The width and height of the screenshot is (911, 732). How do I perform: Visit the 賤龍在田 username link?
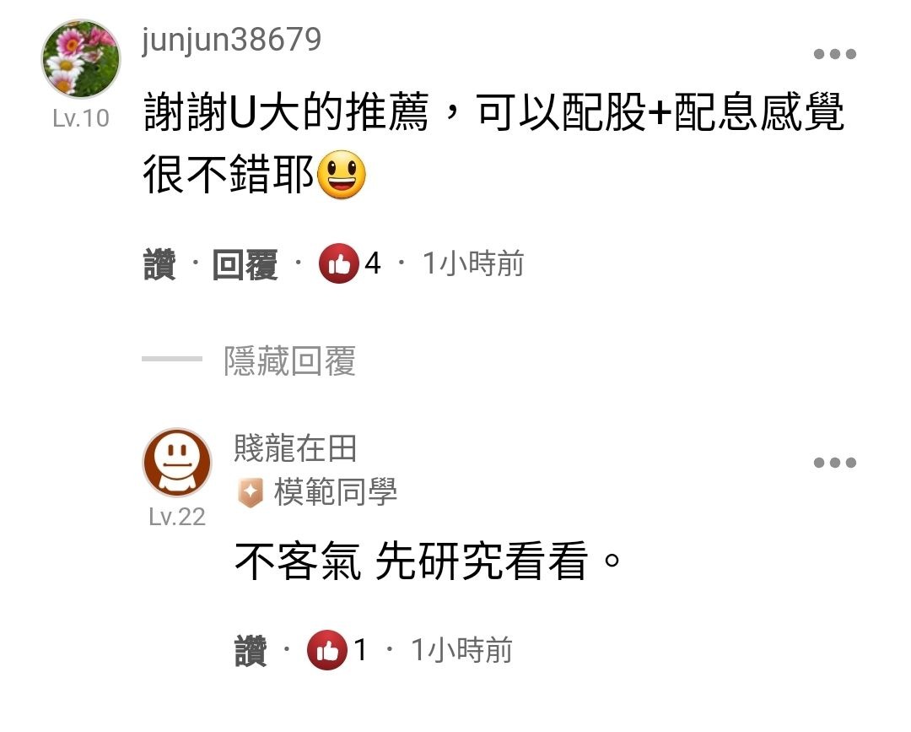point(295,448)
